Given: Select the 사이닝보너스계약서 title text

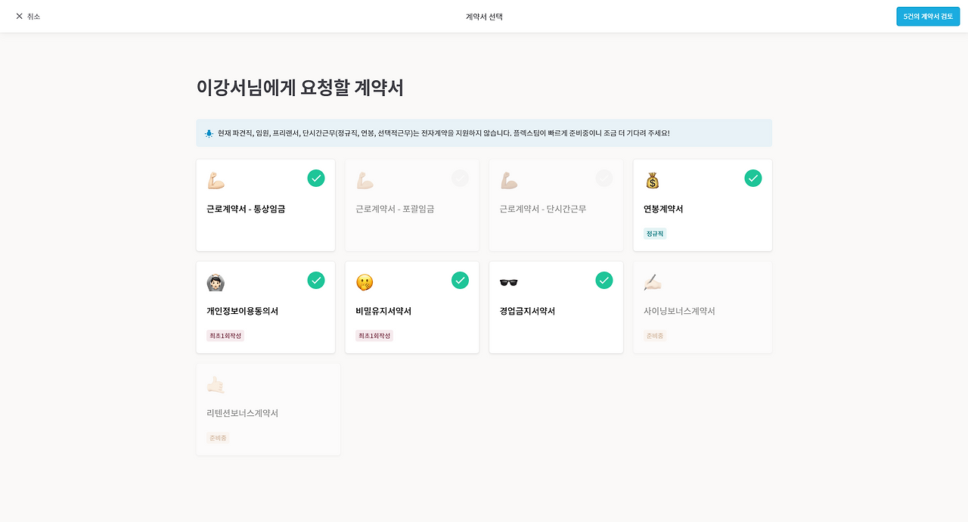Looking at the screenshot, I should (679, 311).
